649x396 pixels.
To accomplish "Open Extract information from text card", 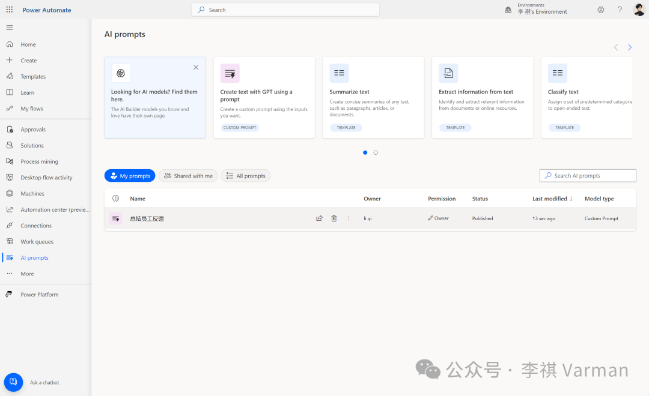I will 483,98.
